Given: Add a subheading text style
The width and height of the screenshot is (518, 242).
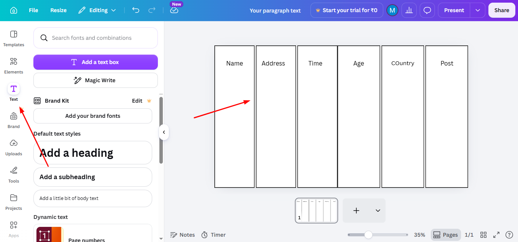Looking at the screenshot, I should (93, 177).
